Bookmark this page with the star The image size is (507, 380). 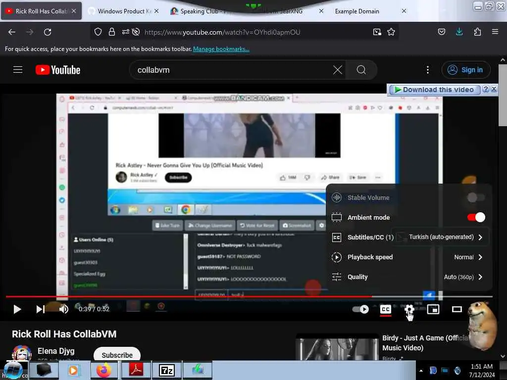(391, 32)
